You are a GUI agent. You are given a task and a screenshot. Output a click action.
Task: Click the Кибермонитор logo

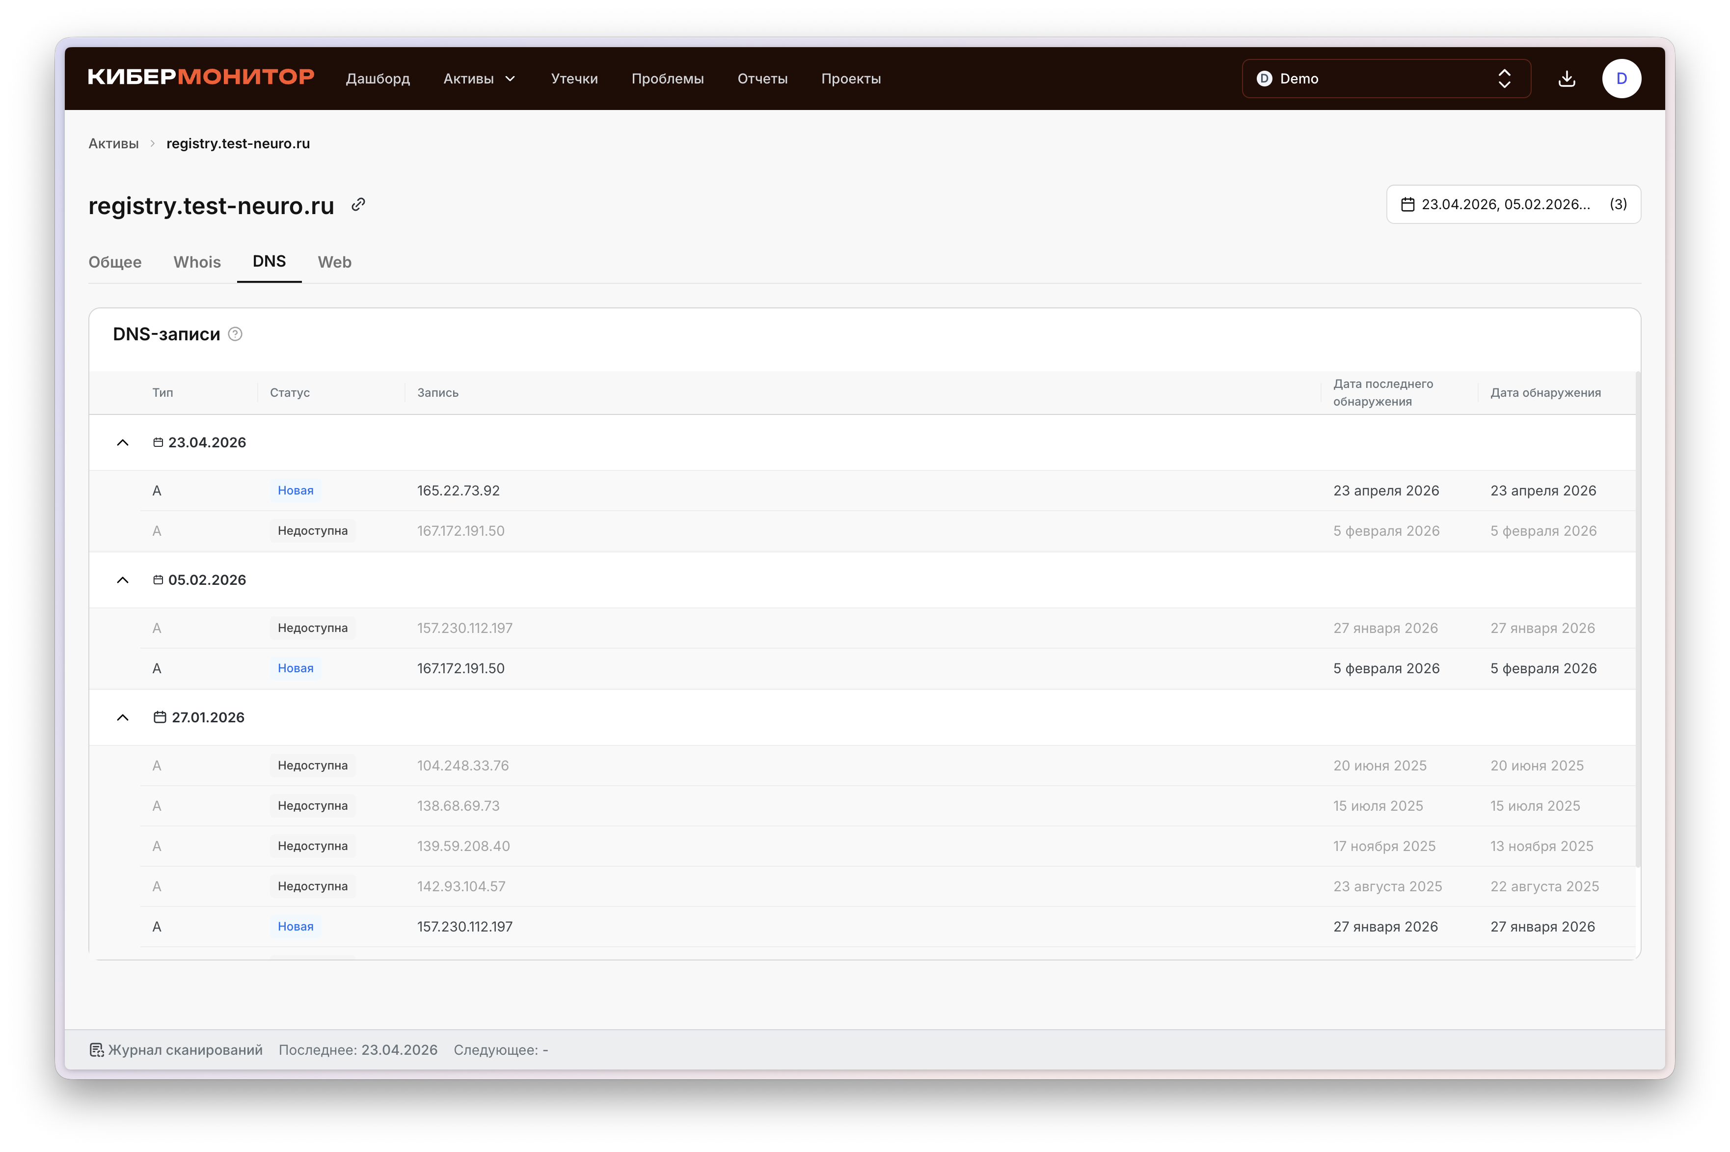coord(200,77)
